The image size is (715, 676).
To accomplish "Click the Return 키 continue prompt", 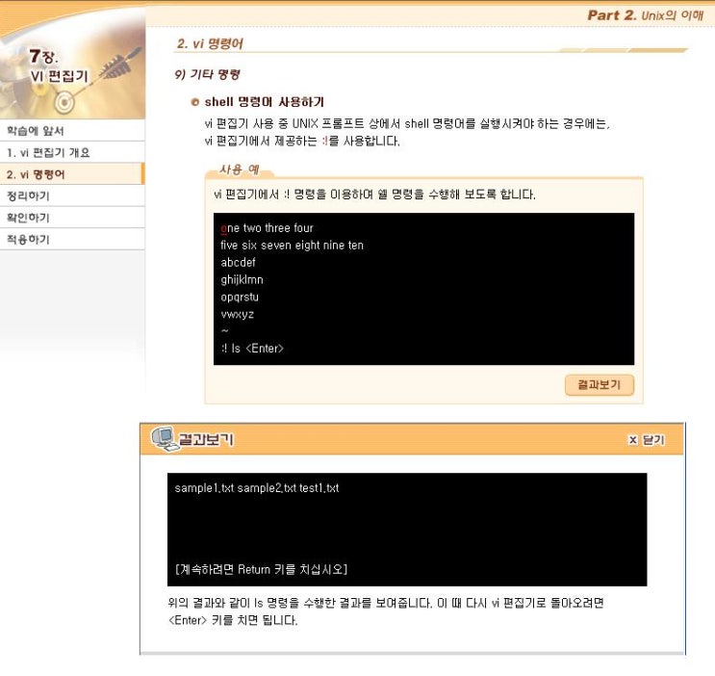I will pos(261,569).
